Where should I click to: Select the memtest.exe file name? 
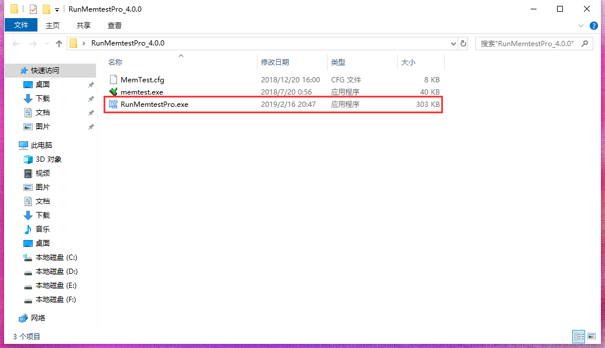tap(142, 92)
